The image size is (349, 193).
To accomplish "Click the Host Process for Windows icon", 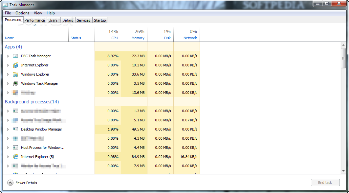I will pyautogui.click(x=15, y=148).
